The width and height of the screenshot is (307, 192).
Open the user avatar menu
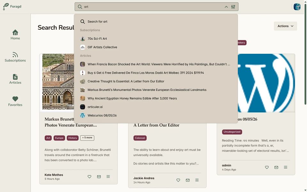coord(297,7)
